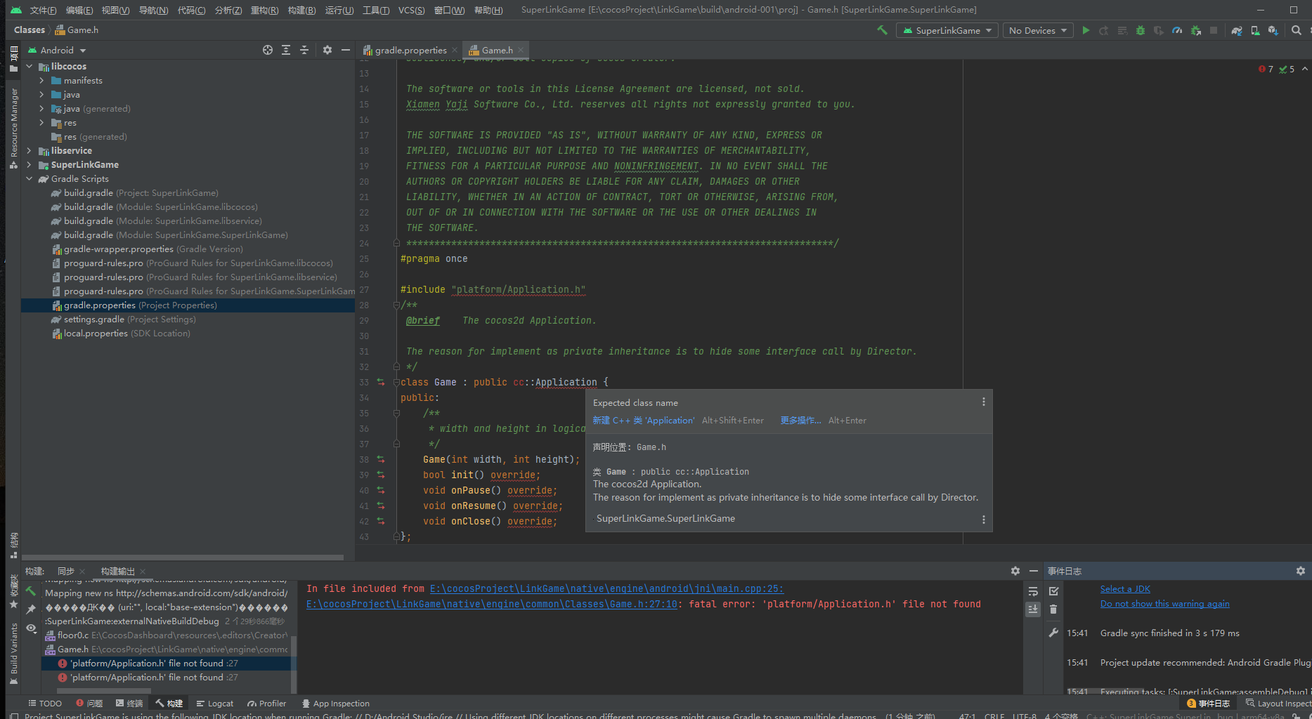This screenshot has width=1312, height=719.
Task: Open settings.gradle in Gradle Scripts
Action: pos(93,319)
